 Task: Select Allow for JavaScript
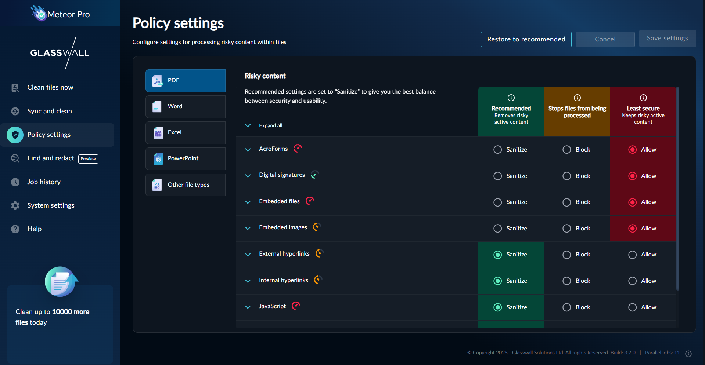point(632,307)
